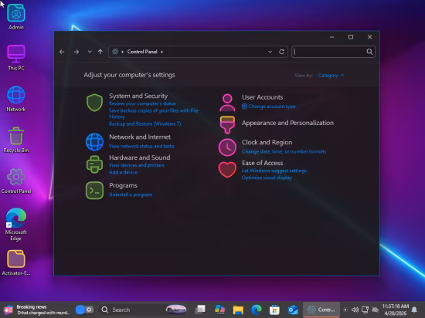This screenshot has height=318, width=425.
Task: Select the Control Panel desktop icon
Action: pyautogui.click(x=16, y=181)
